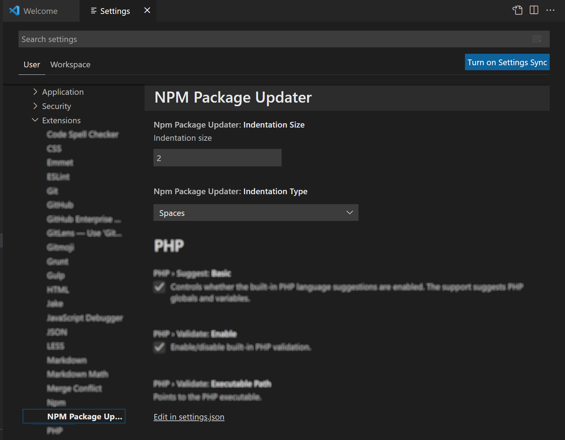Select Grunt in extensions list
565x440 pixels.
point(57,262)
